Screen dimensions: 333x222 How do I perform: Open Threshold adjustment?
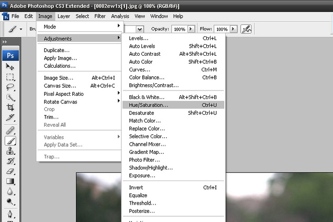point(173,203)
